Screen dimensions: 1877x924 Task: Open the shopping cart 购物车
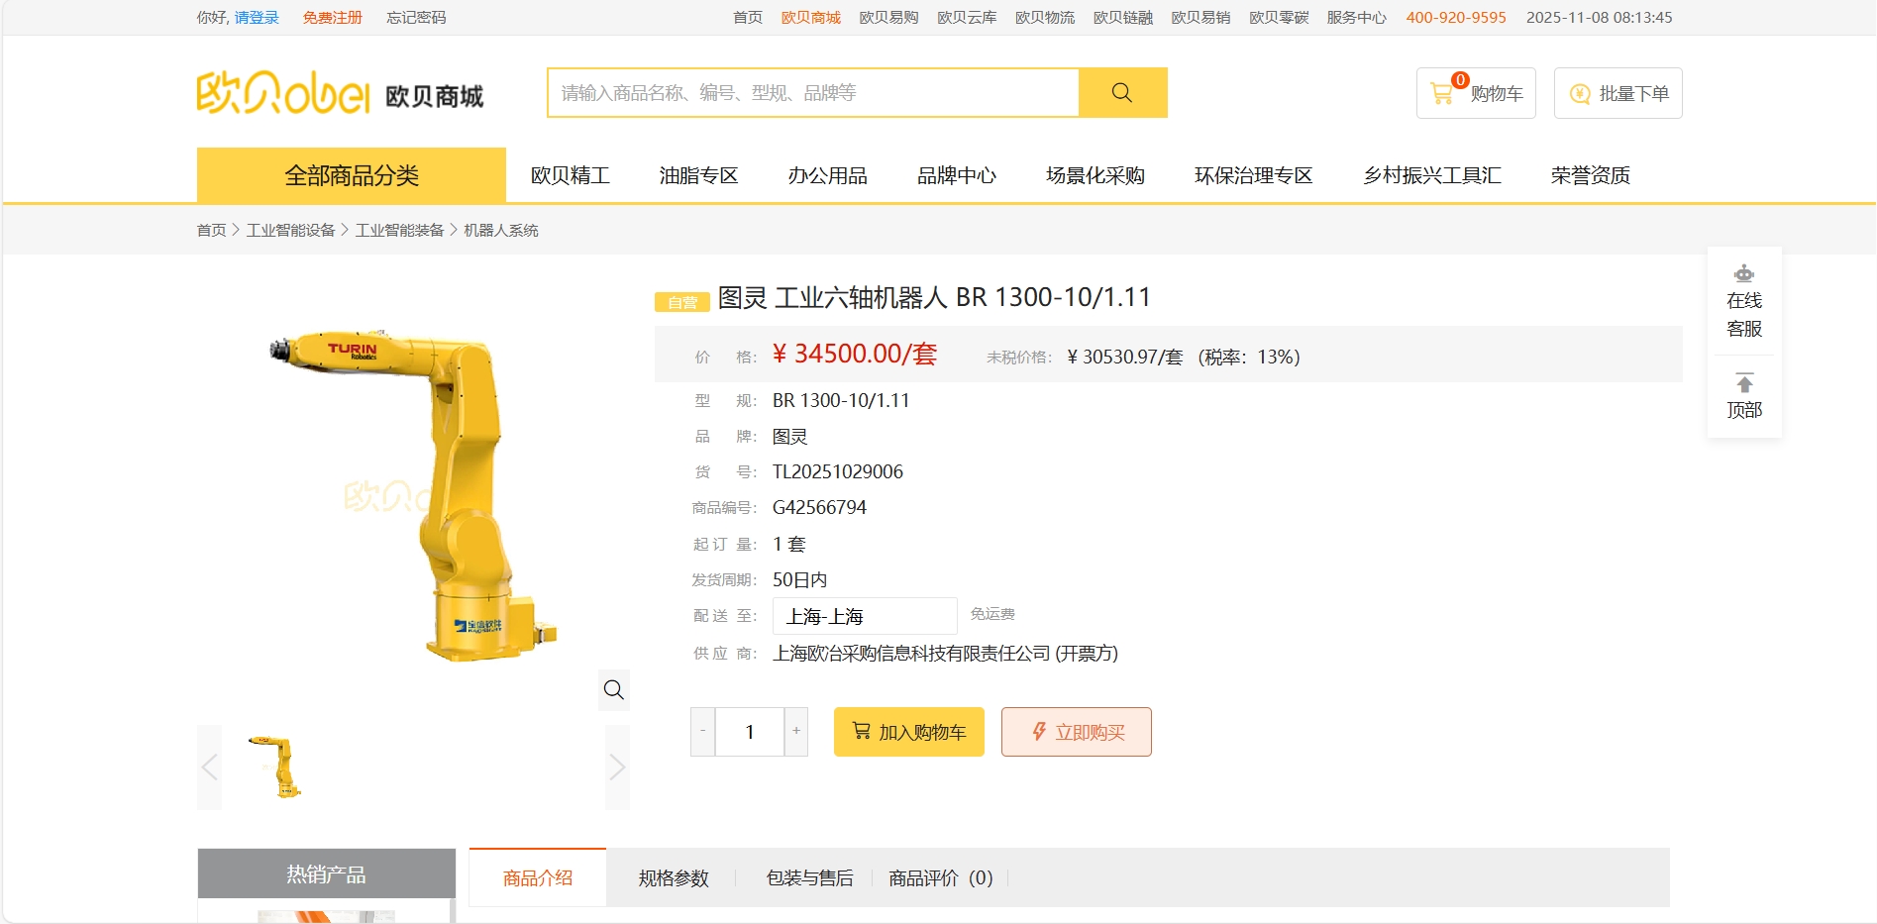pyautogui.click(x=1476, y=93)
